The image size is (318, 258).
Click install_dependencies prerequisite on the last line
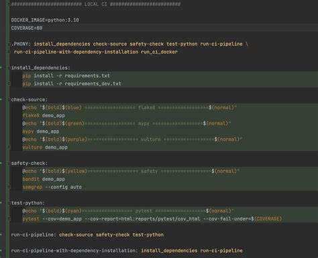(169, 251)
